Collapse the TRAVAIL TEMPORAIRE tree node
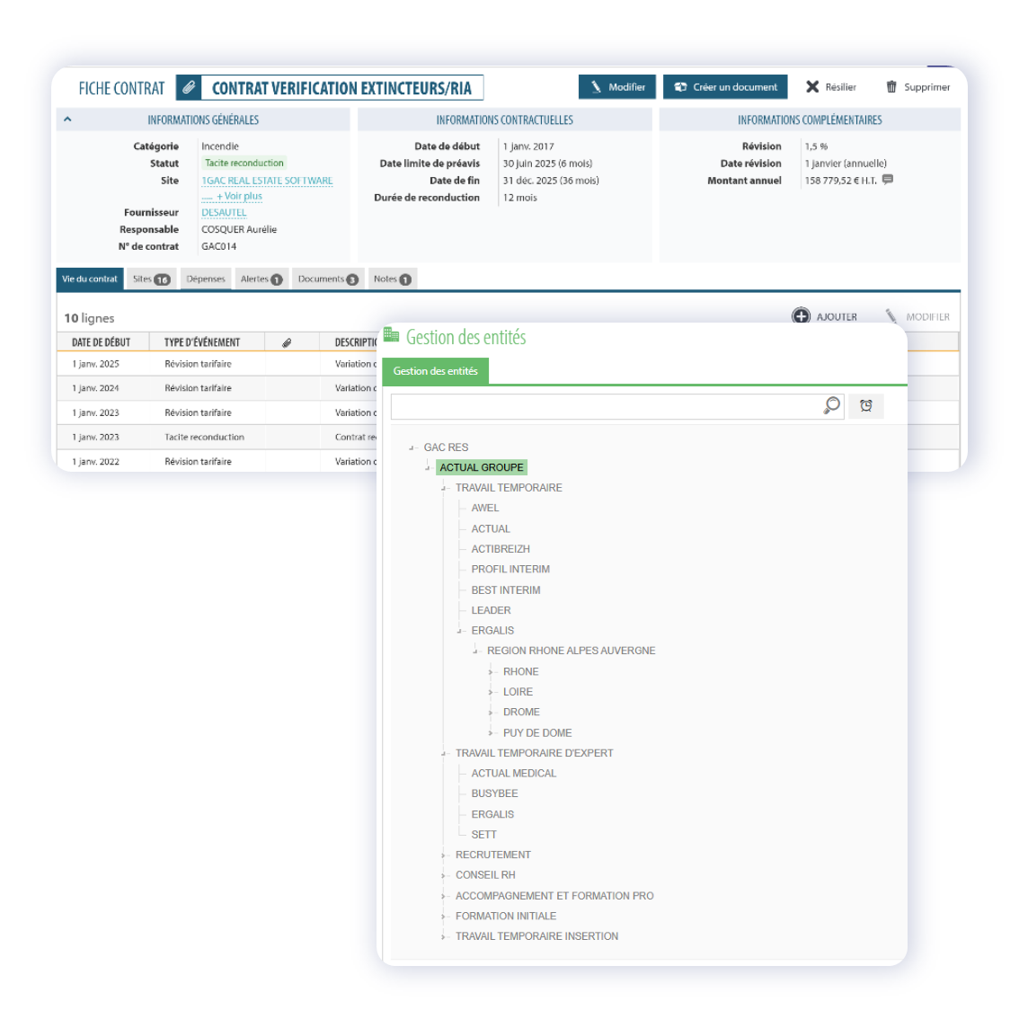 pos(444,488)
